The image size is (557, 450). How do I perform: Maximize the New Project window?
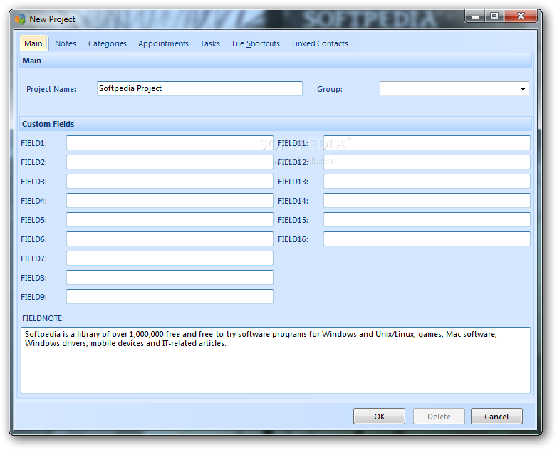(494, 16)
